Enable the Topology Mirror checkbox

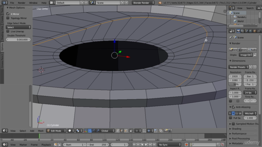[8, 18]
